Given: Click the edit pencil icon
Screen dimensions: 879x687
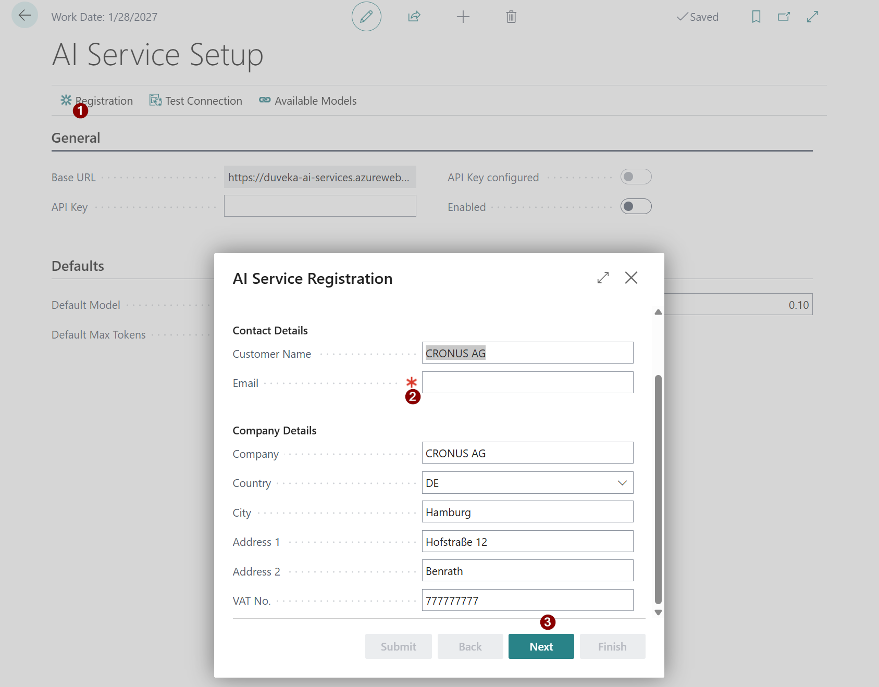Looking at the screenshot, I should tap(366, 17).
